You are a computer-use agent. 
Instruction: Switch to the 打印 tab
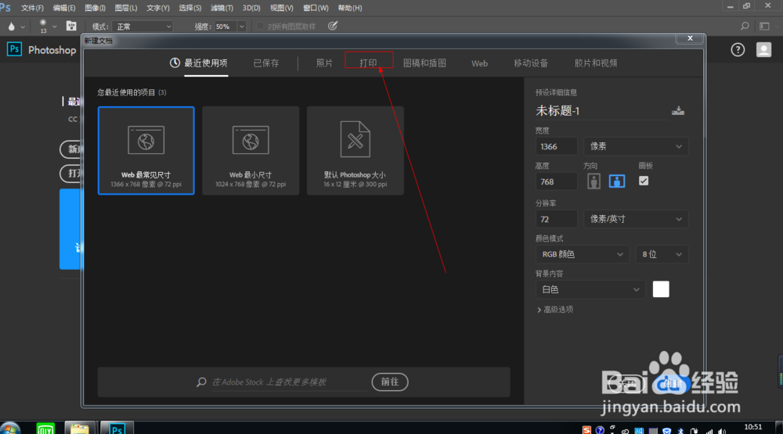tap(369, 63)
